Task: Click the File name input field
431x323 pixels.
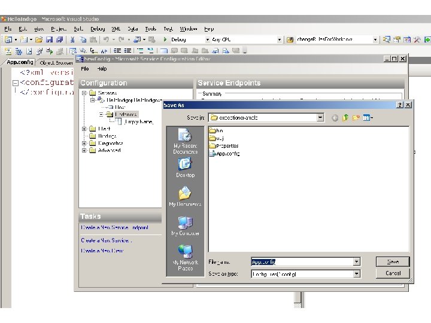Action: (302, 262)
